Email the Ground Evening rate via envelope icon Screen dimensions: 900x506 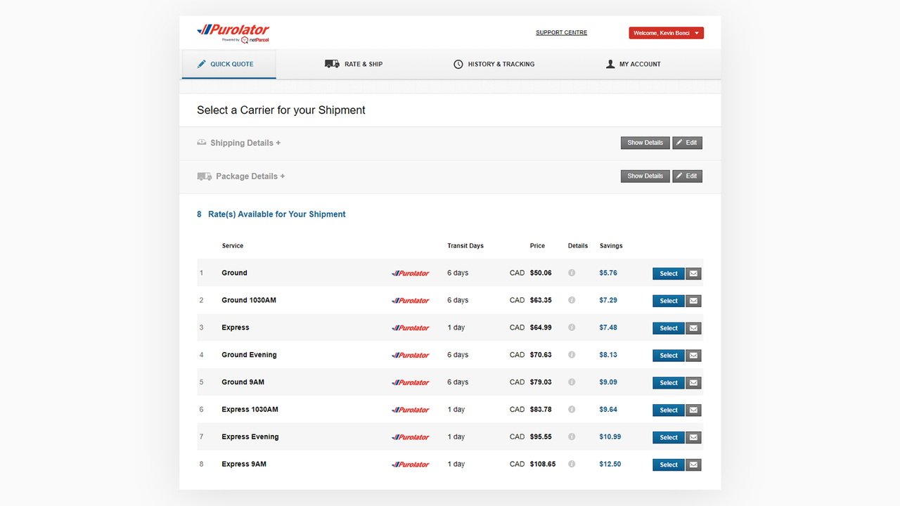tap(693, 356)
